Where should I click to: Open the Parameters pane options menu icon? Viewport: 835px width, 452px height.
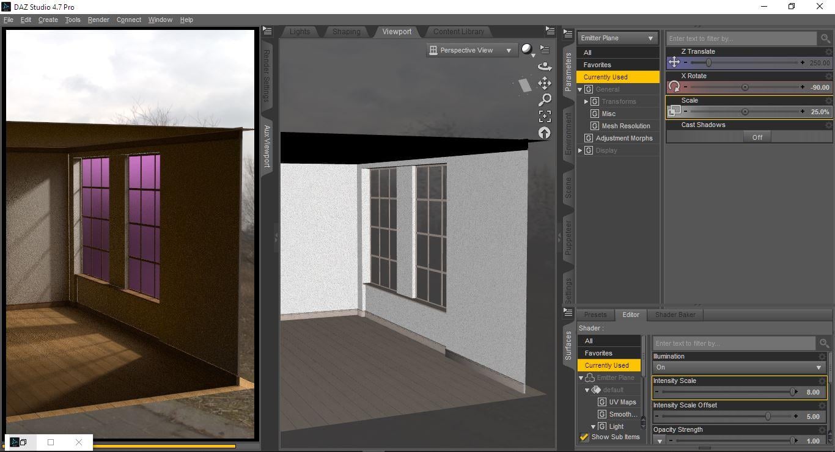[567, 32]
